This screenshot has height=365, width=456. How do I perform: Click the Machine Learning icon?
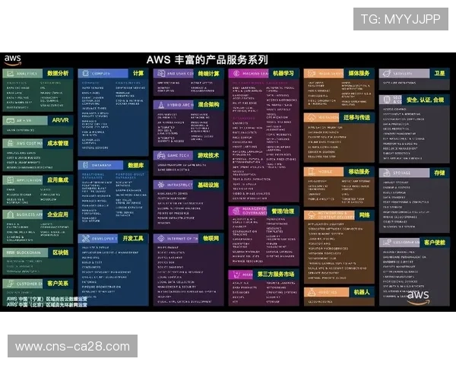(x=236, y=74)
